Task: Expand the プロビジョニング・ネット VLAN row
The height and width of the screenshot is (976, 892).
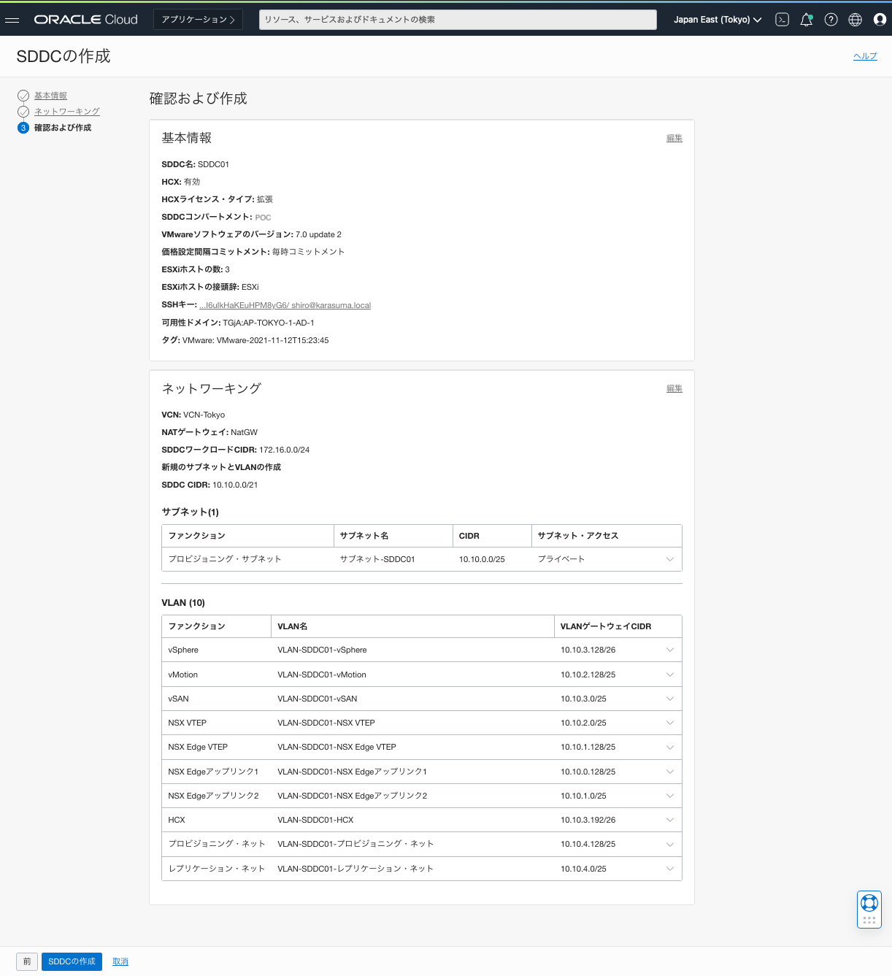Action: tap(669, 844)
